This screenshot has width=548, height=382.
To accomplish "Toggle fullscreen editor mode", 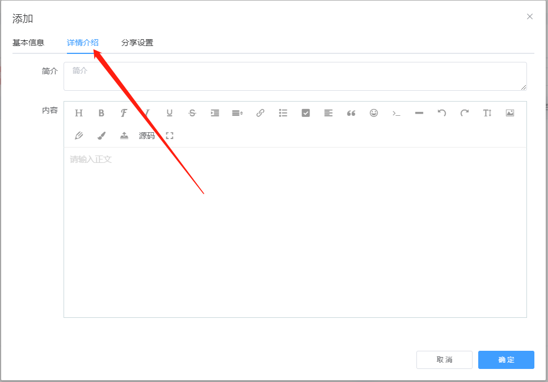I will coord(170,136).
